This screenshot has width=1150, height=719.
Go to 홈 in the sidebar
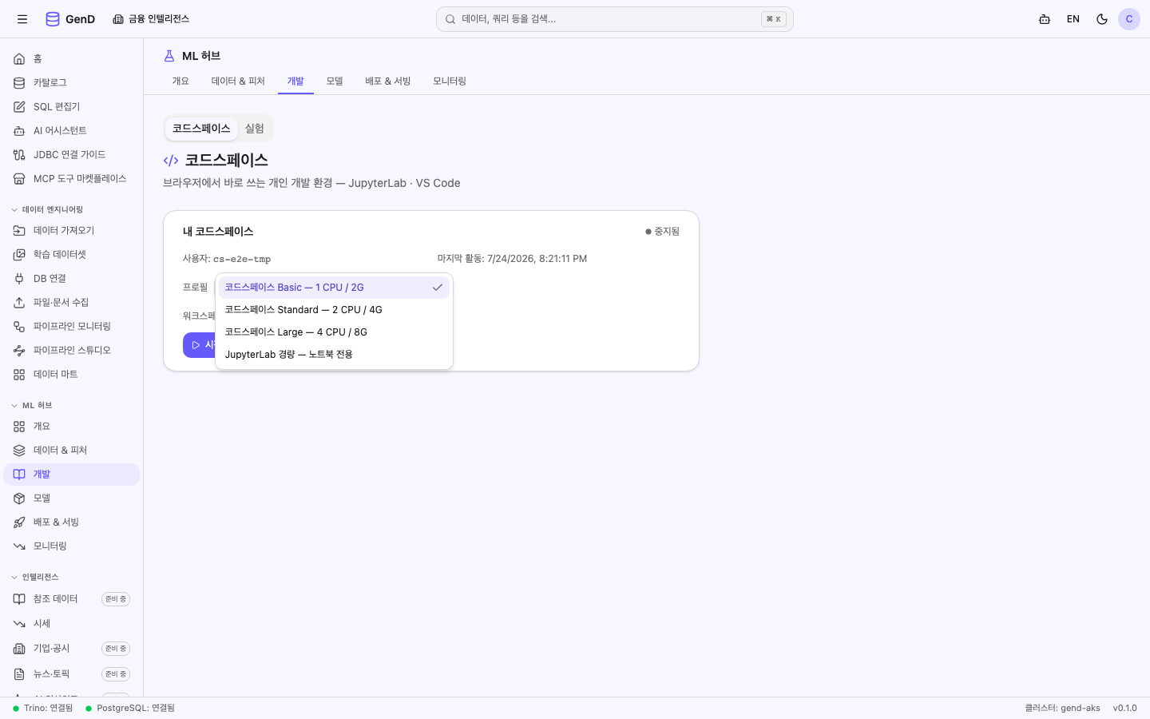pos(72,59)
